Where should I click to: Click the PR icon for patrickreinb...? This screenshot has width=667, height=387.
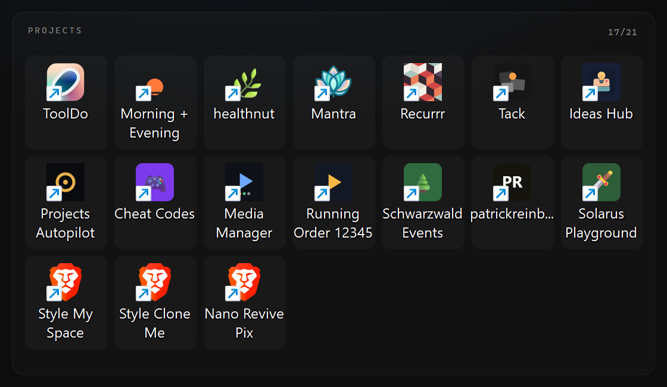coord(512,182)
